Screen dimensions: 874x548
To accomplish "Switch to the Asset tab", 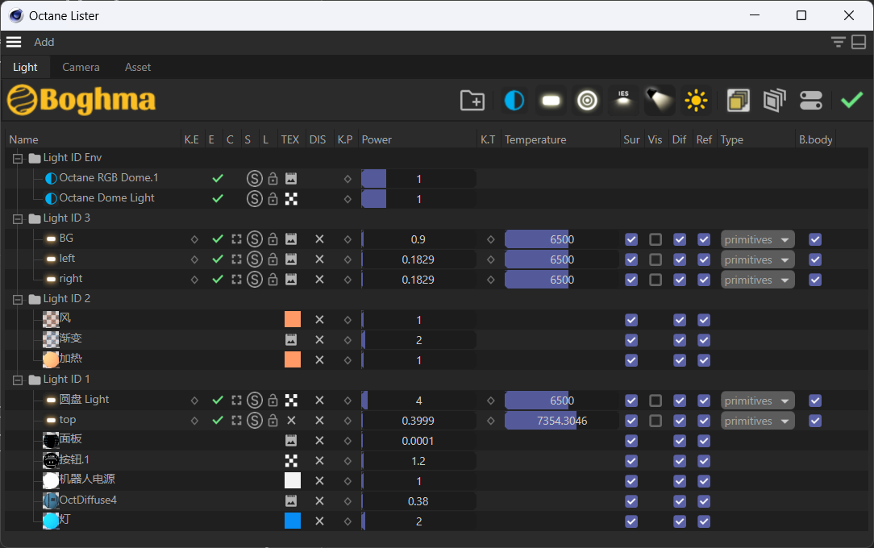I will tap(138, 68).
